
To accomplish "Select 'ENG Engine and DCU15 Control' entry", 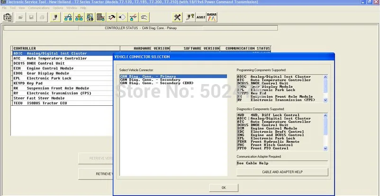I will [280, 135].
